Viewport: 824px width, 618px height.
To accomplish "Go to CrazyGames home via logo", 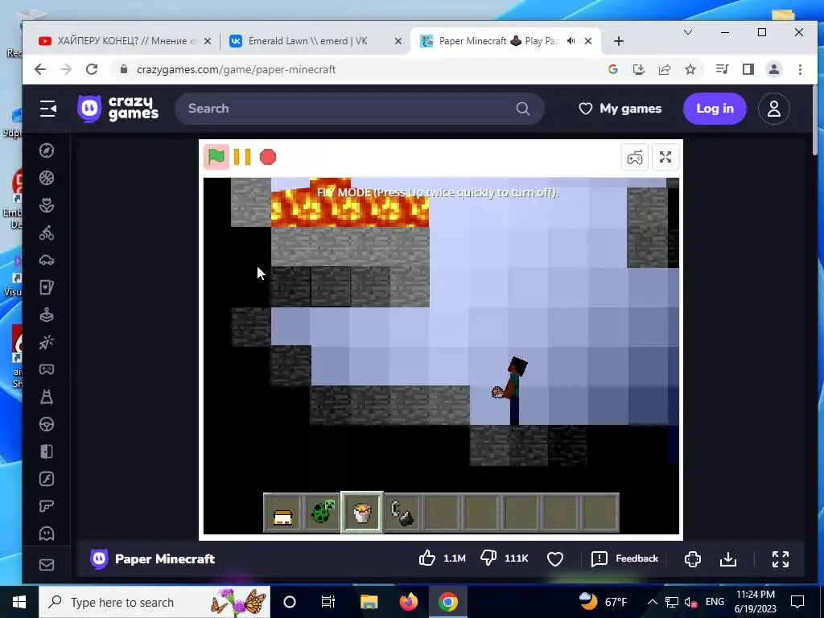I will click(x=117, y=109).
